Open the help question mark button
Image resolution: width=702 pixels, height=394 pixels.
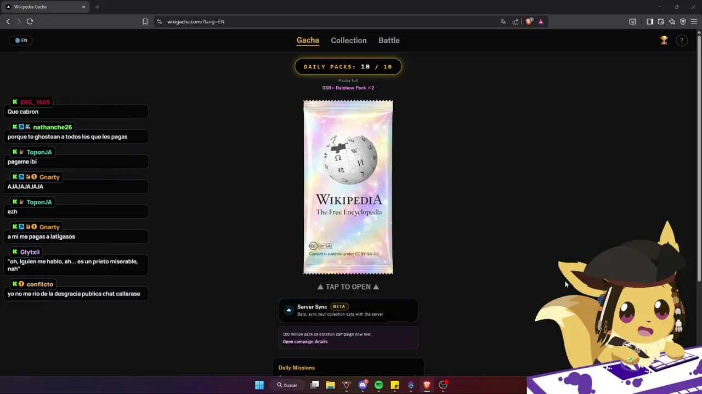682,40
